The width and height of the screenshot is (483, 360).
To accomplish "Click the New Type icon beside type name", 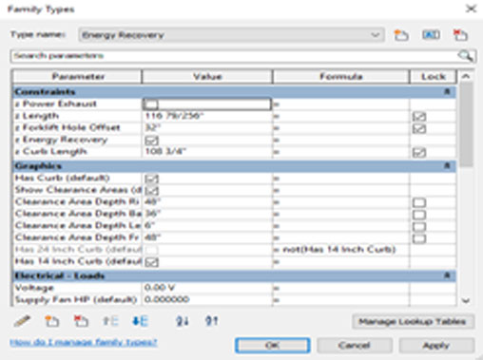I will (x=401, y=35).
